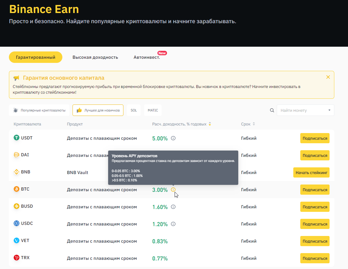The height and width of the screenshot is (269, 348).
Task: Toggle the SOL filter chip
Action: (x=134, y=110)
